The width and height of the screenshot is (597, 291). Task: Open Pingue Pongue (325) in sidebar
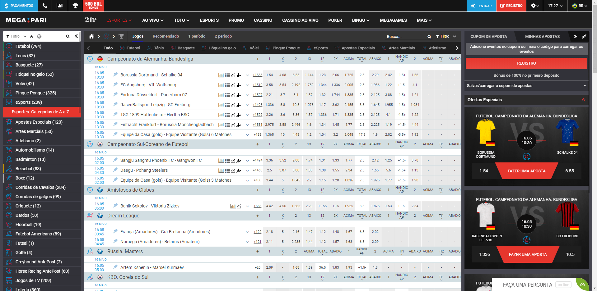coord(42,93)
